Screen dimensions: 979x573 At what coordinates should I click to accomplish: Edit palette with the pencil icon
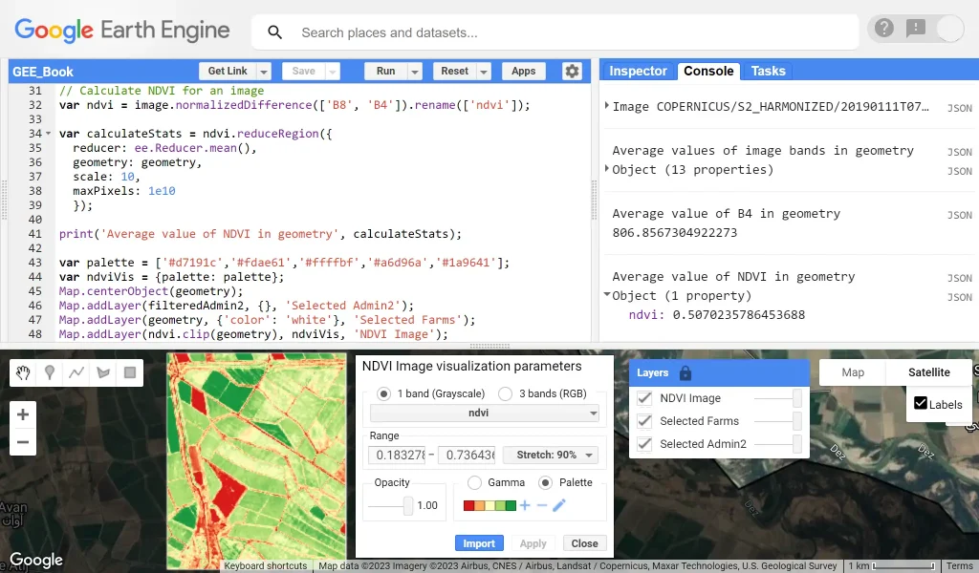(558, 505)
